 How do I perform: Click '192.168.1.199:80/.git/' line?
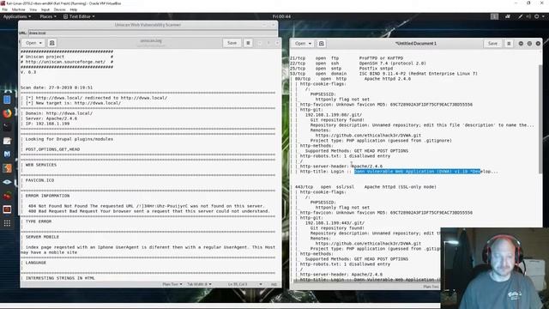click(x=334, y=114)
